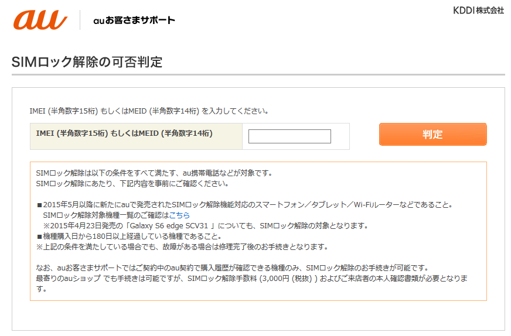Click the 180日以上経過 condition bullet

130,236
